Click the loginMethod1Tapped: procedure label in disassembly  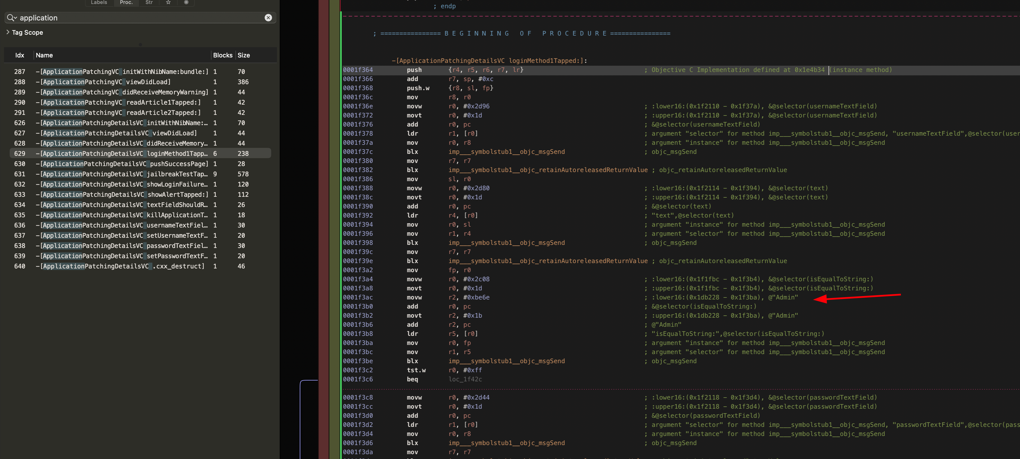click(x=490, y=61)
